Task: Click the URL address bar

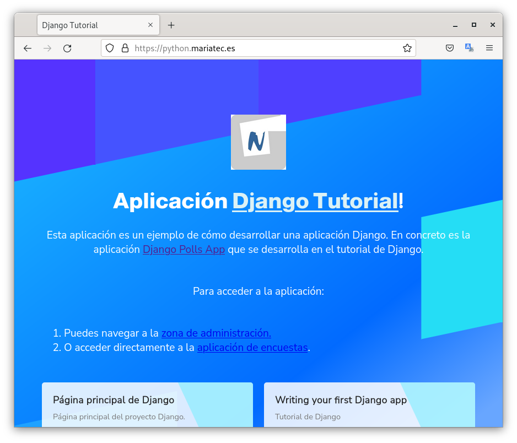Action: click(265, 48)
